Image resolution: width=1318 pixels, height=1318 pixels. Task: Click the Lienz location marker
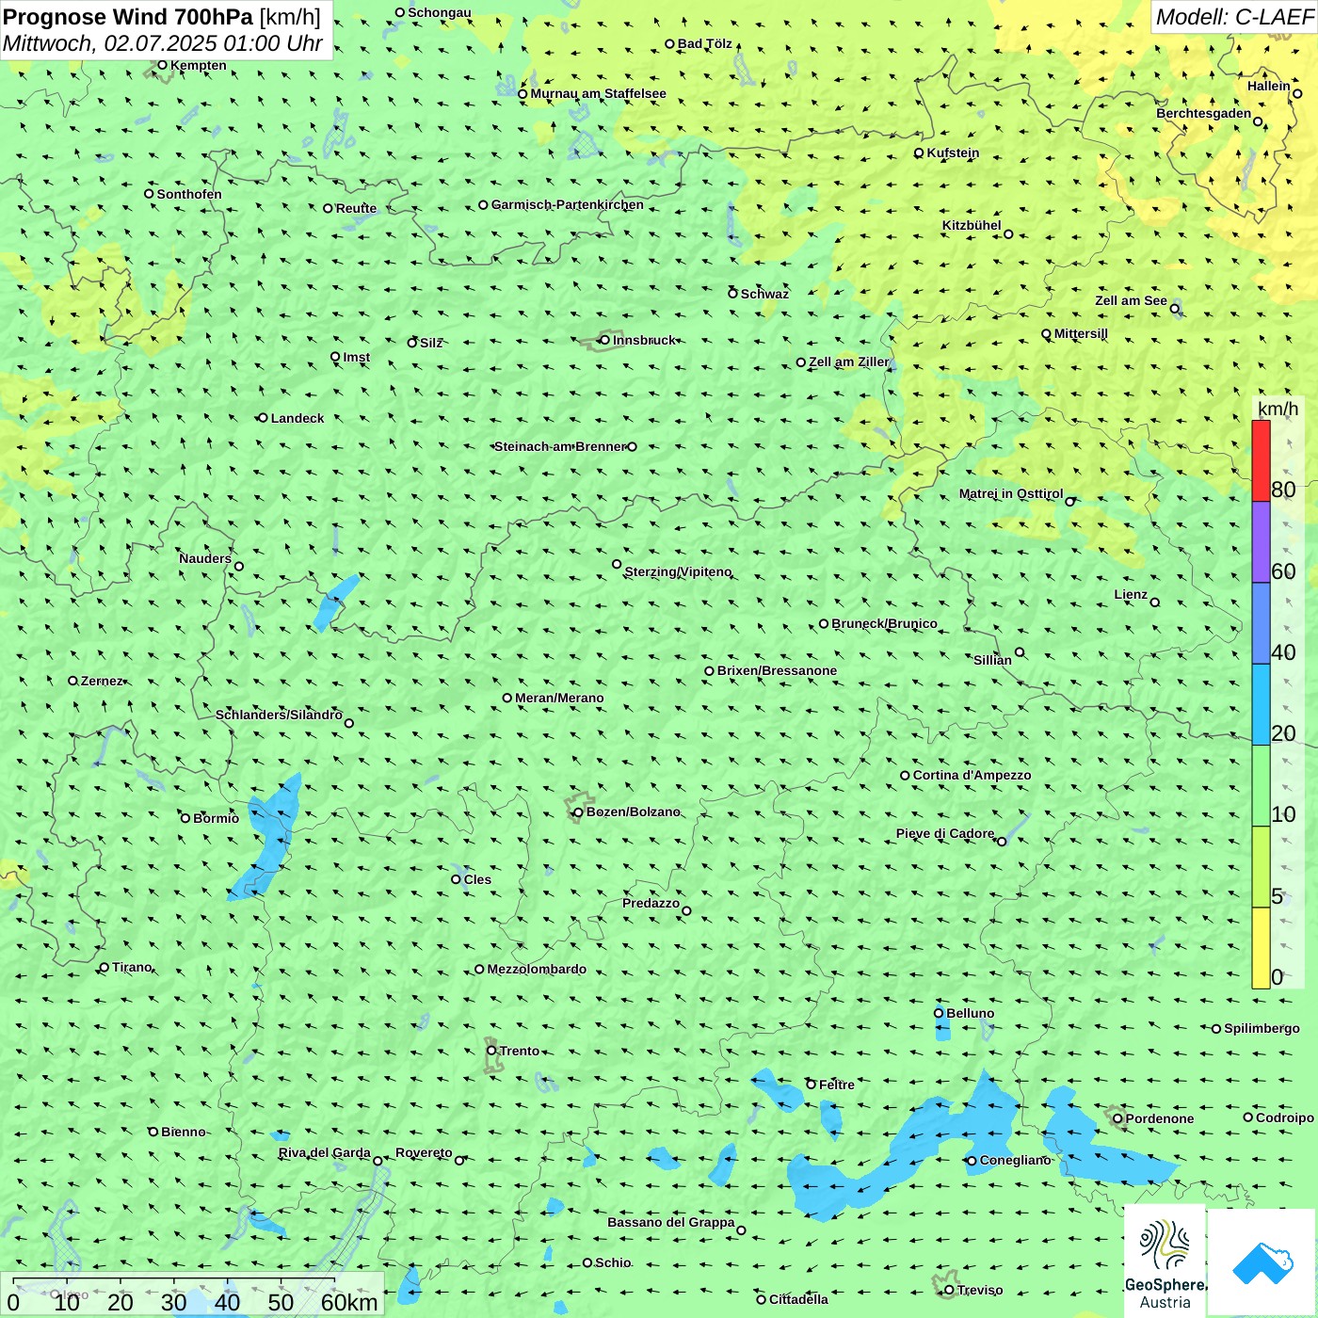(x=1155, y=603)
